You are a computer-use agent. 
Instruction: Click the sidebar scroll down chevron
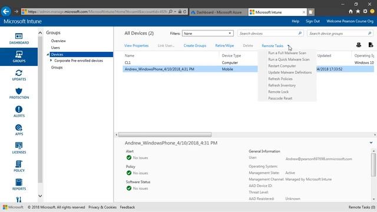click(x=40, y=196)
